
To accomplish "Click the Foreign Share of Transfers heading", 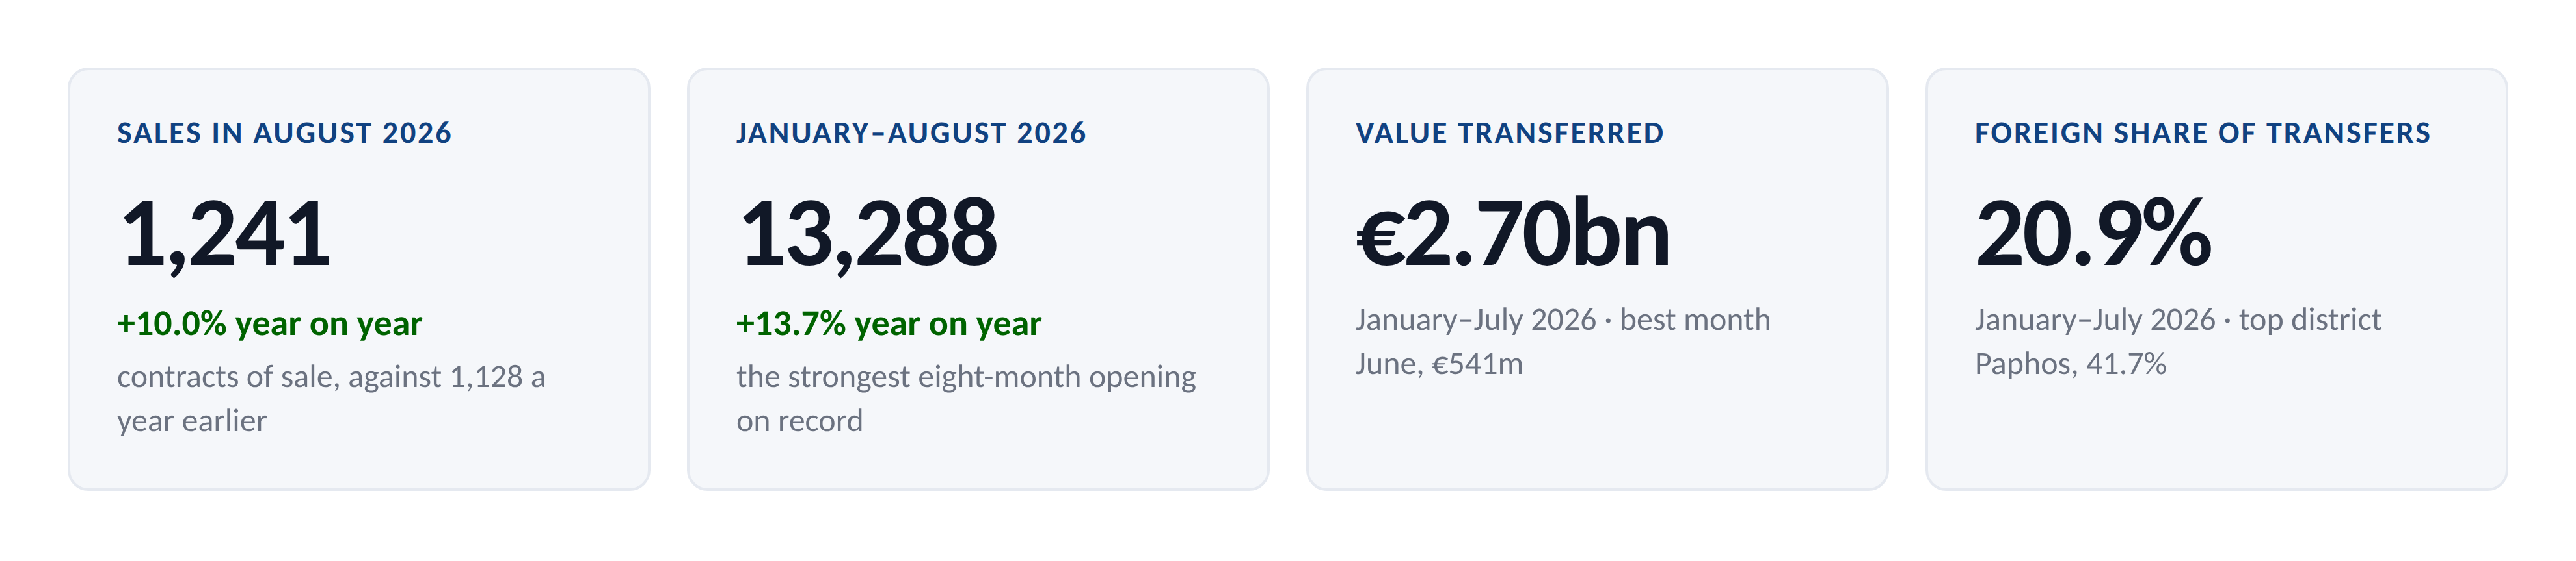I will click(x=2203, y=132).
